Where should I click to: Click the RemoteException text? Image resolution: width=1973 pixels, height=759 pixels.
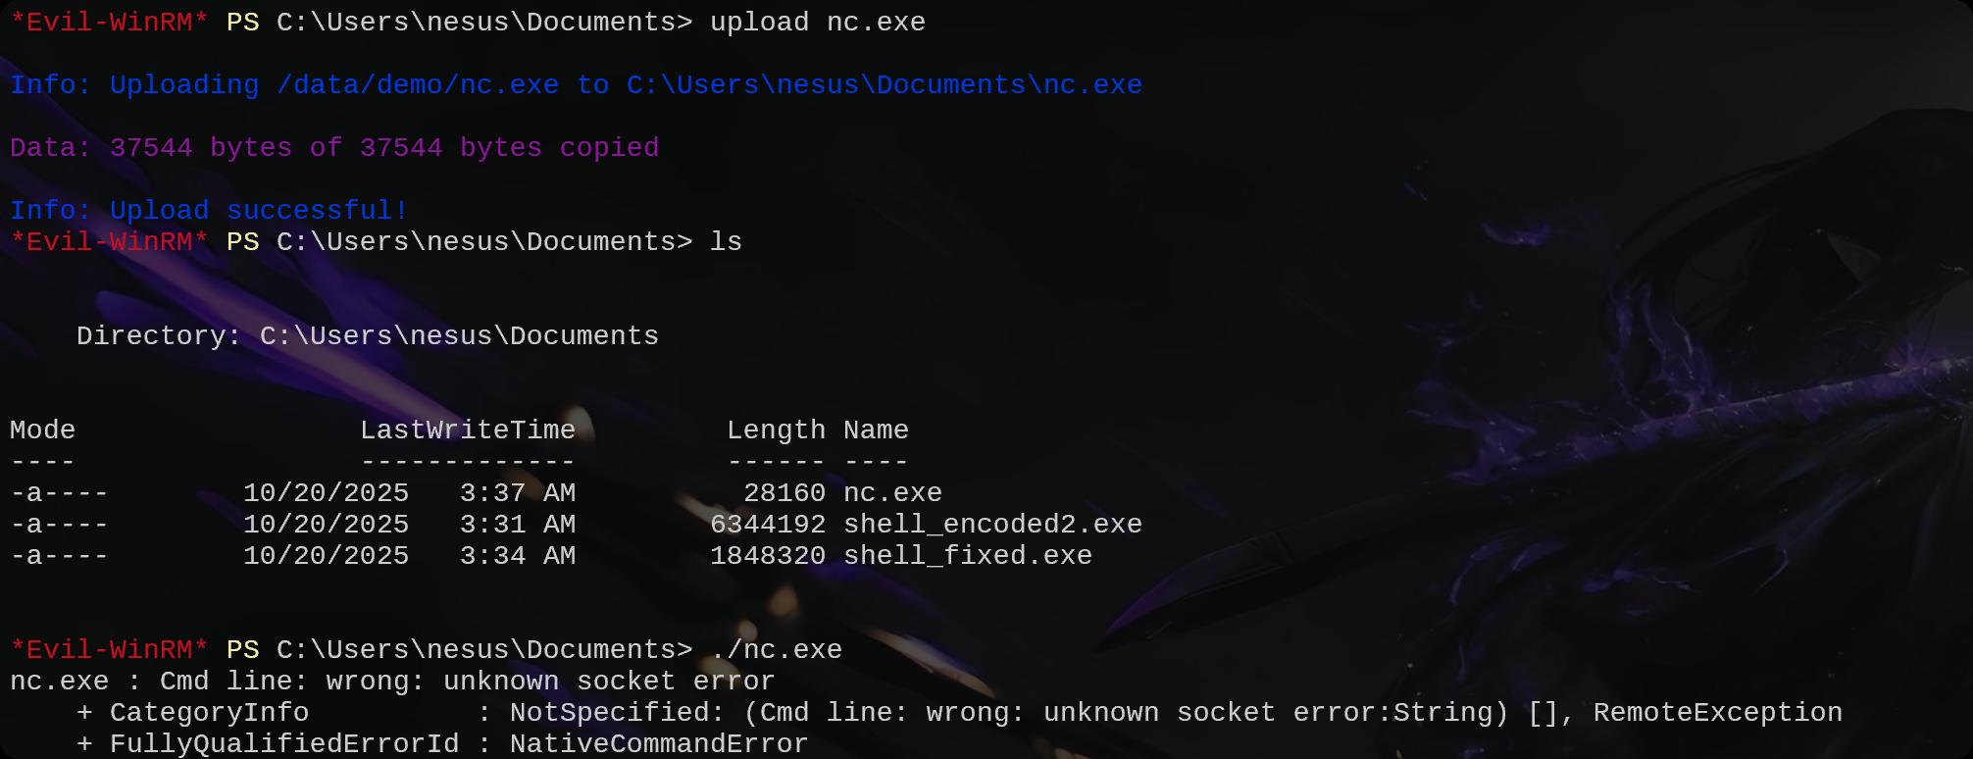[1717, 713]
